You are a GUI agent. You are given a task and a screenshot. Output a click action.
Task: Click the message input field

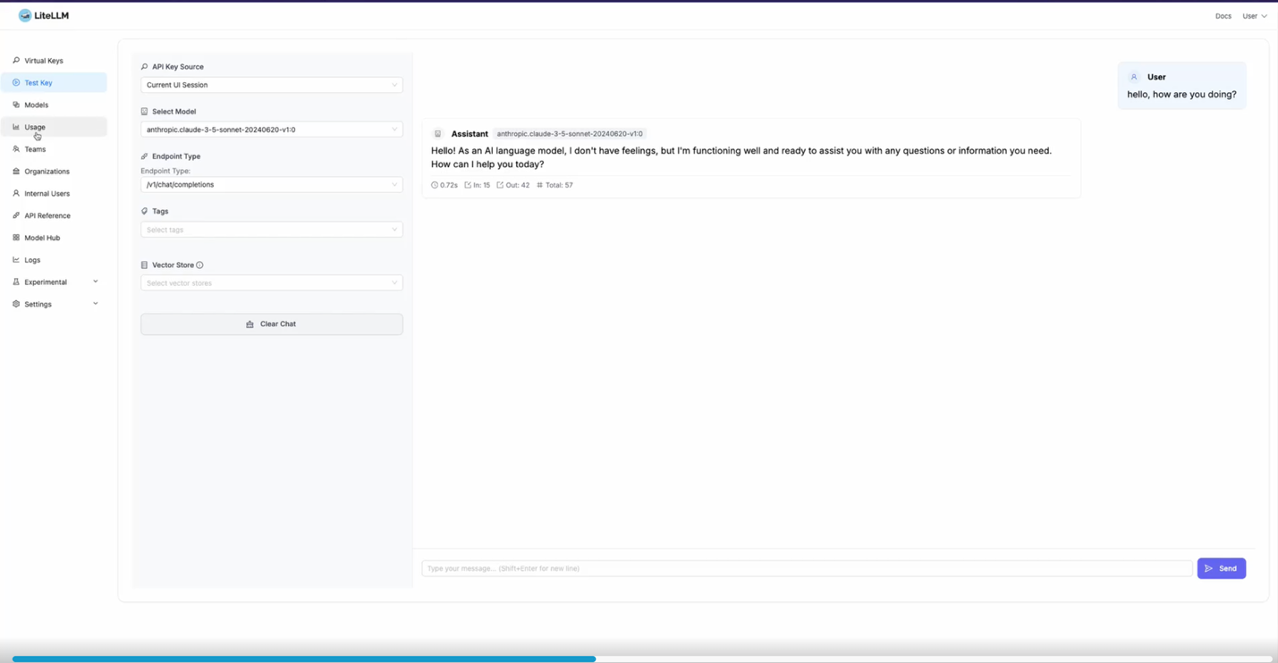pos(805,568)
